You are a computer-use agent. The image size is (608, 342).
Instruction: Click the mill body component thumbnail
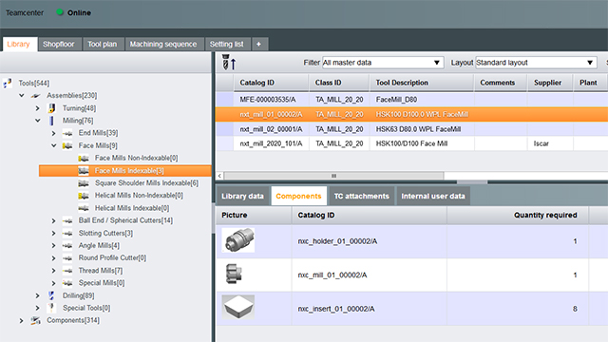tap(234, 274)
